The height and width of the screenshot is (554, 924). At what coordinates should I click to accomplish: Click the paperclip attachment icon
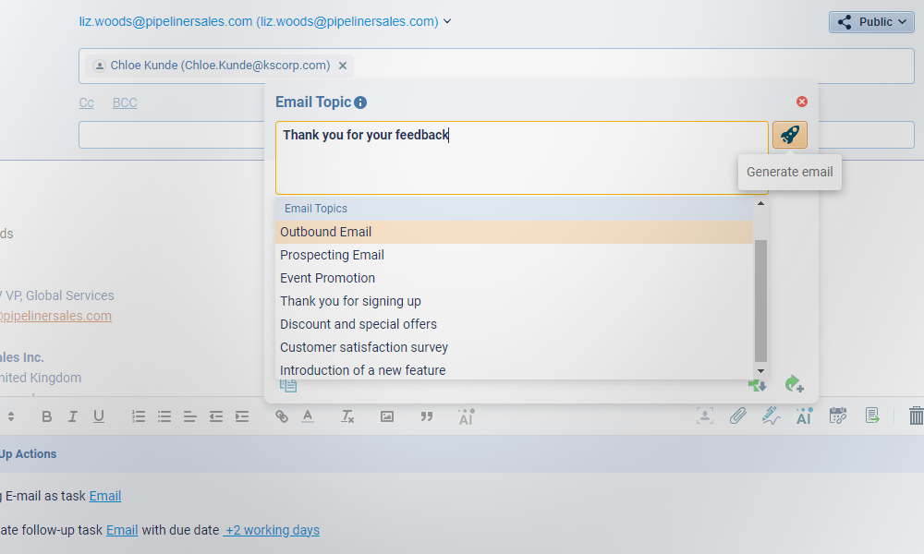pos(737,415)
